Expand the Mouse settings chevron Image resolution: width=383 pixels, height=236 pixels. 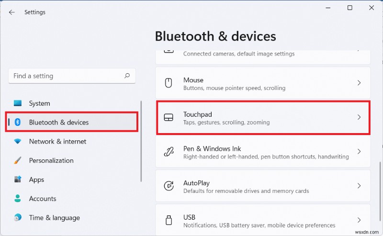(x=359, y=83)
